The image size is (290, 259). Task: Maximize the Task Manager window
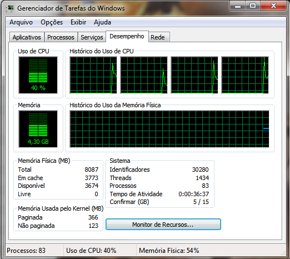253,6
